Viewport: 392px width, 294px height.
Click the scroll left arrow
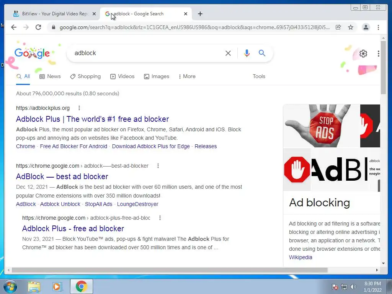click(x=8, y=270)
